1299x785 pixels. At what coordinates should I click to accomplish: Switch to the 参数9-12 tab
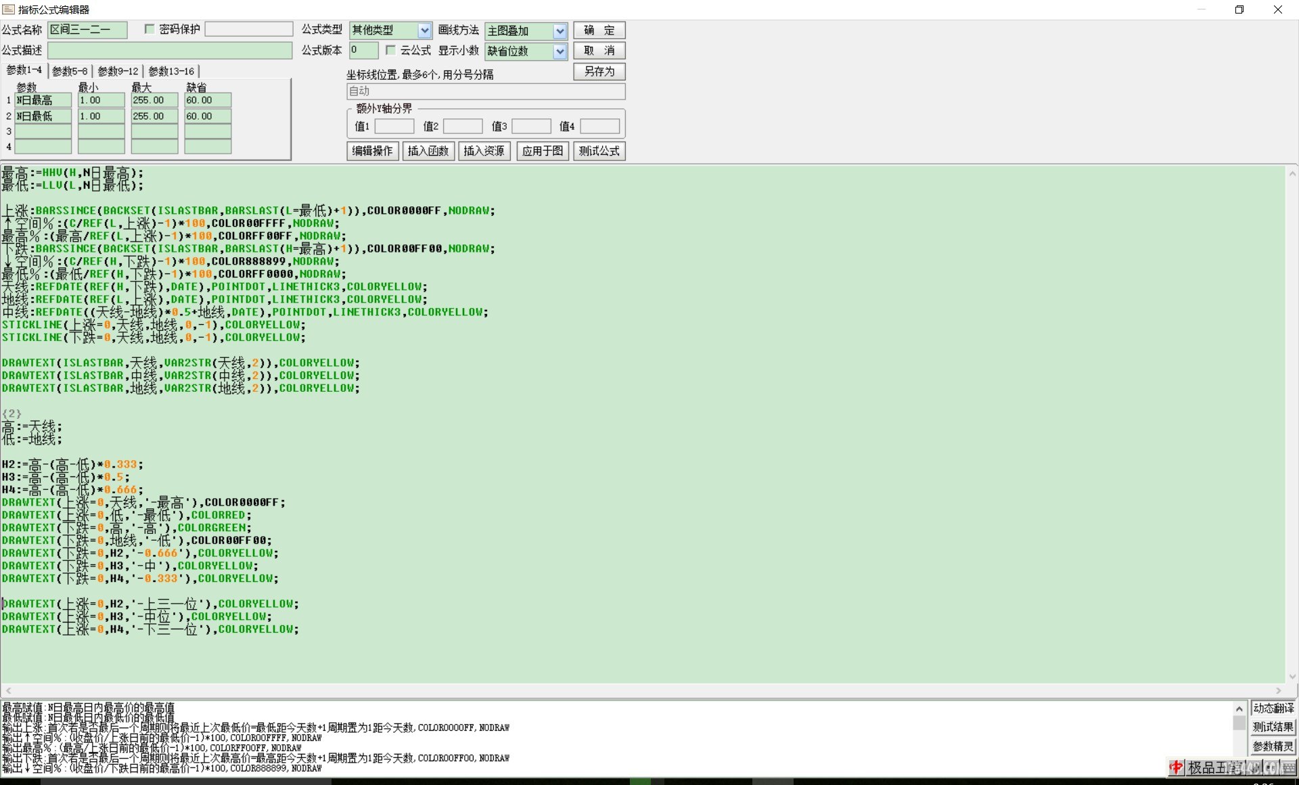point(118,71)
